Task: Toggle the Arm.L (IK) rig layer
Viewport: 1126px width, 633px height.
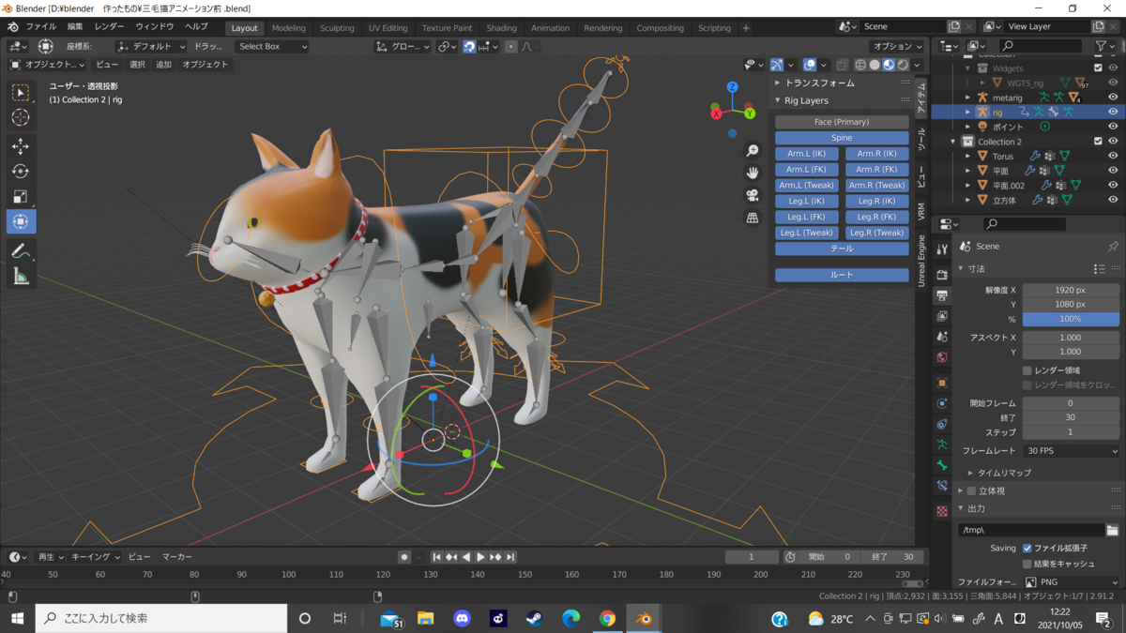Action: (x=807, y=154)
